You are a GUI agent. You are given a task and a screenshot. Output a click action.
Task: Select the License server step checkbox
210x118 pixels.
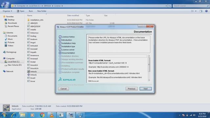point(60,49)
